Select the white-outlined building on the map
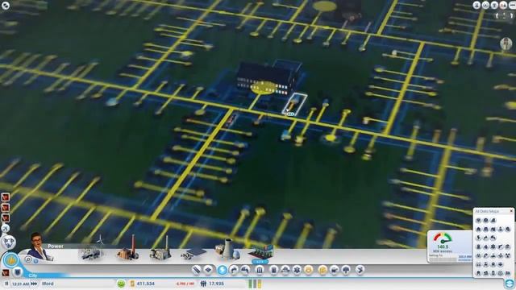 point(294,104)
